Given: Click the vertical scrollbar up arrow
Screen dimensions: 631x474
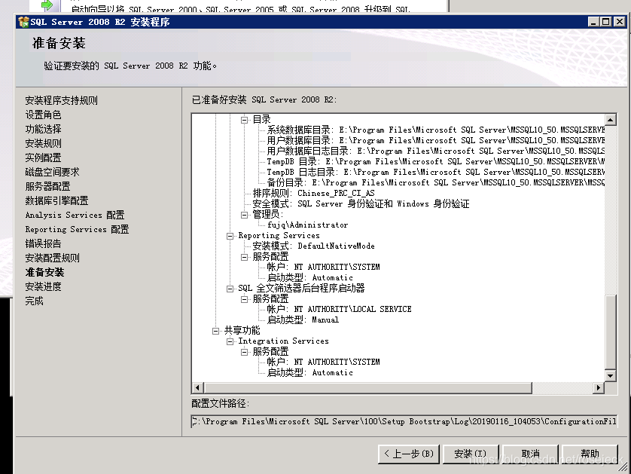Looking at the screenshot, I should [611, 120].
